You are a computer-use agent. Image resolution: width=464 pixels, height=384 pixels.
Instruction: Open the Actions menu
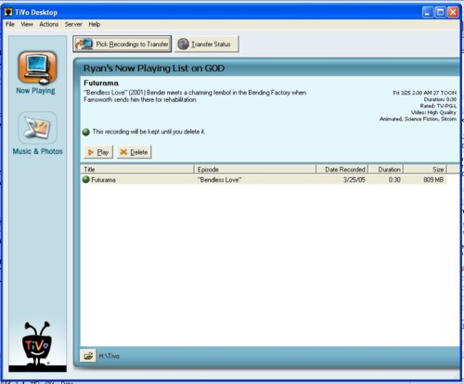point(48,24)
